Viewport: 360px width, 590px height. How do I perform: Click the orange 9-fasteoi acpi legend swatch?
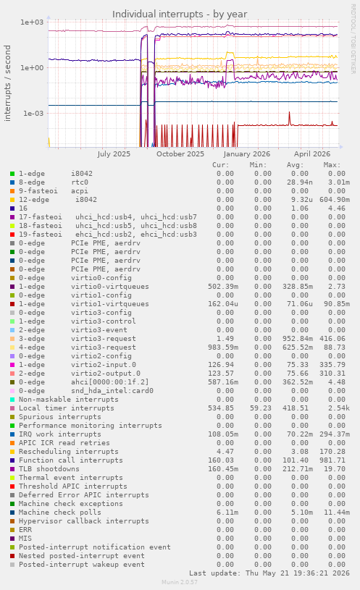point(12,191)
